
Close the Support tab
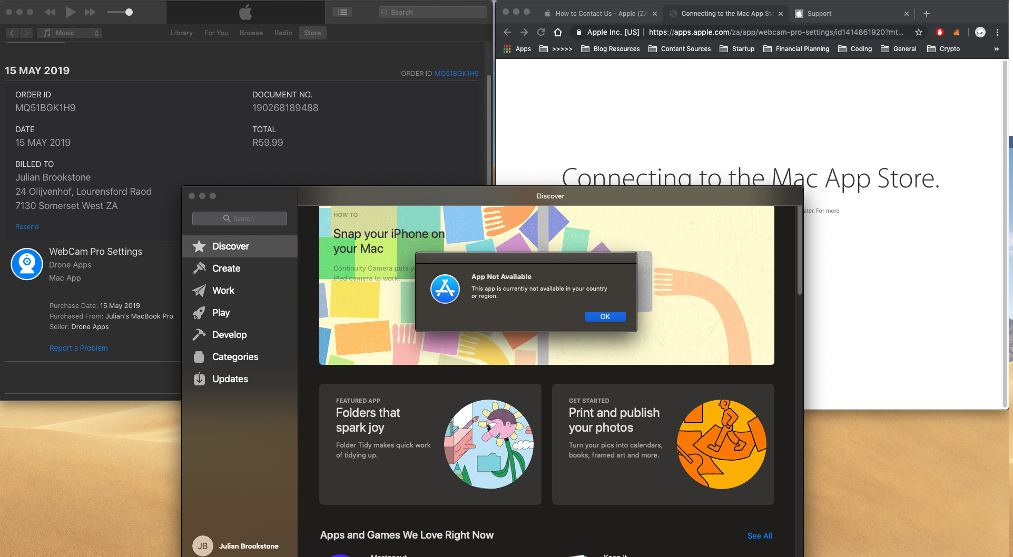906,14
